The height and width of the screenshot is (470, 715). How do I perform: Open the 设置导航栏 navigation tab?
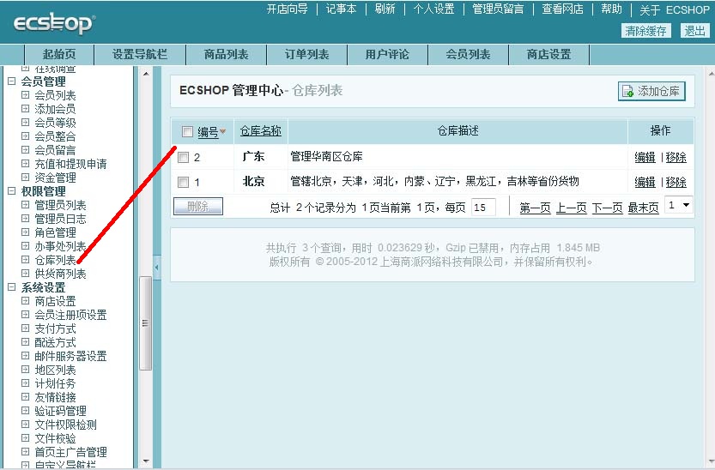tap(140, 55)
